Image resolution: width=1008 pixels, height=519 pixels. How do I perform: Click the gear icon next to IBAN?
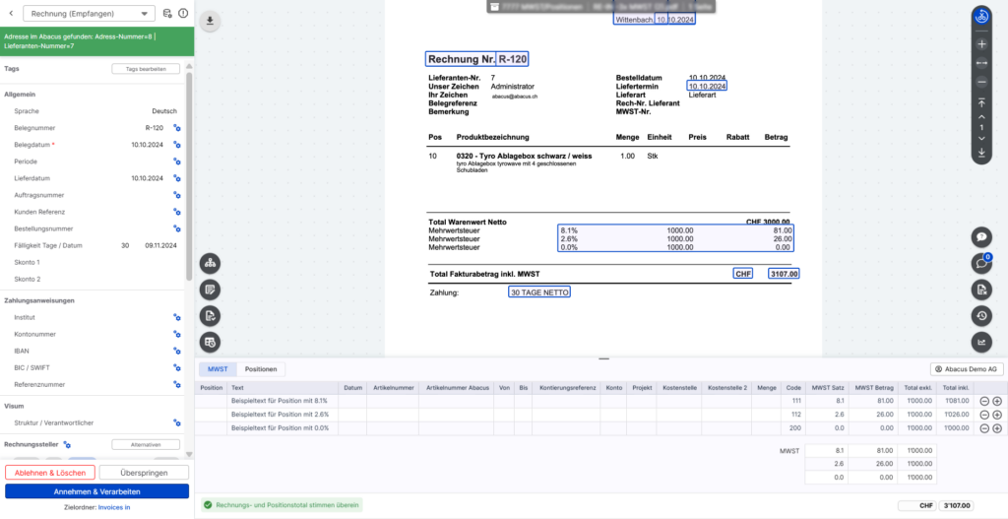pos(177,351)
